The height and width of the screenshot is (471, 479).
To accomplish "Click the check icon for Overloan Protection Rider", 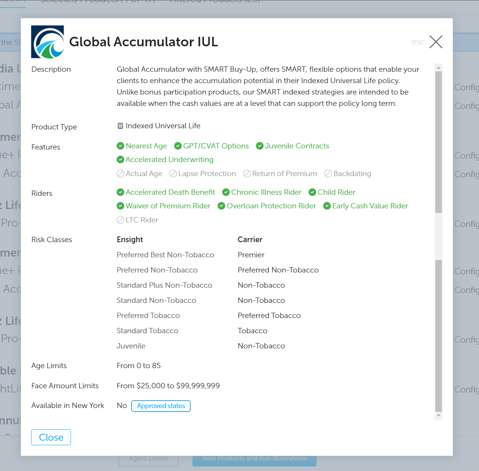I will pyautogui.click(x=221, y=206).
